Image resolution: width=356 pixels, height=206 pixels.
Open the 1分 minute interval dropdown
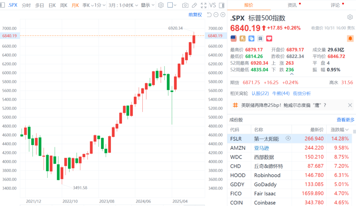click(100, 5)
